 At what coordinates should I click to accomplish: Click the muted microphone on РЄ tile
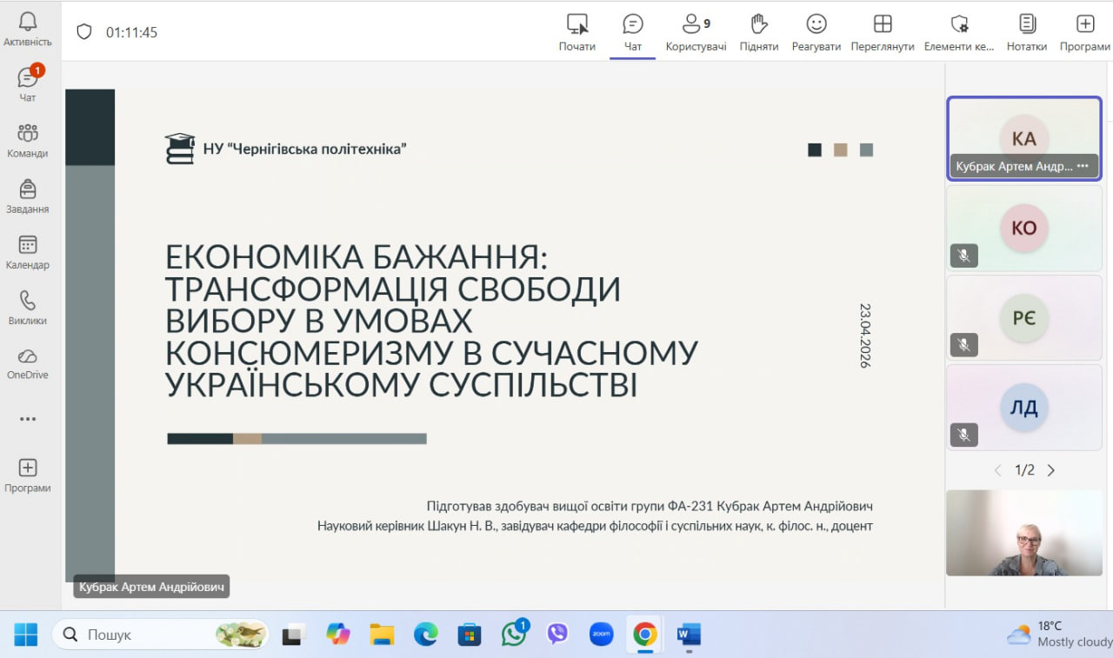[963, 345]
